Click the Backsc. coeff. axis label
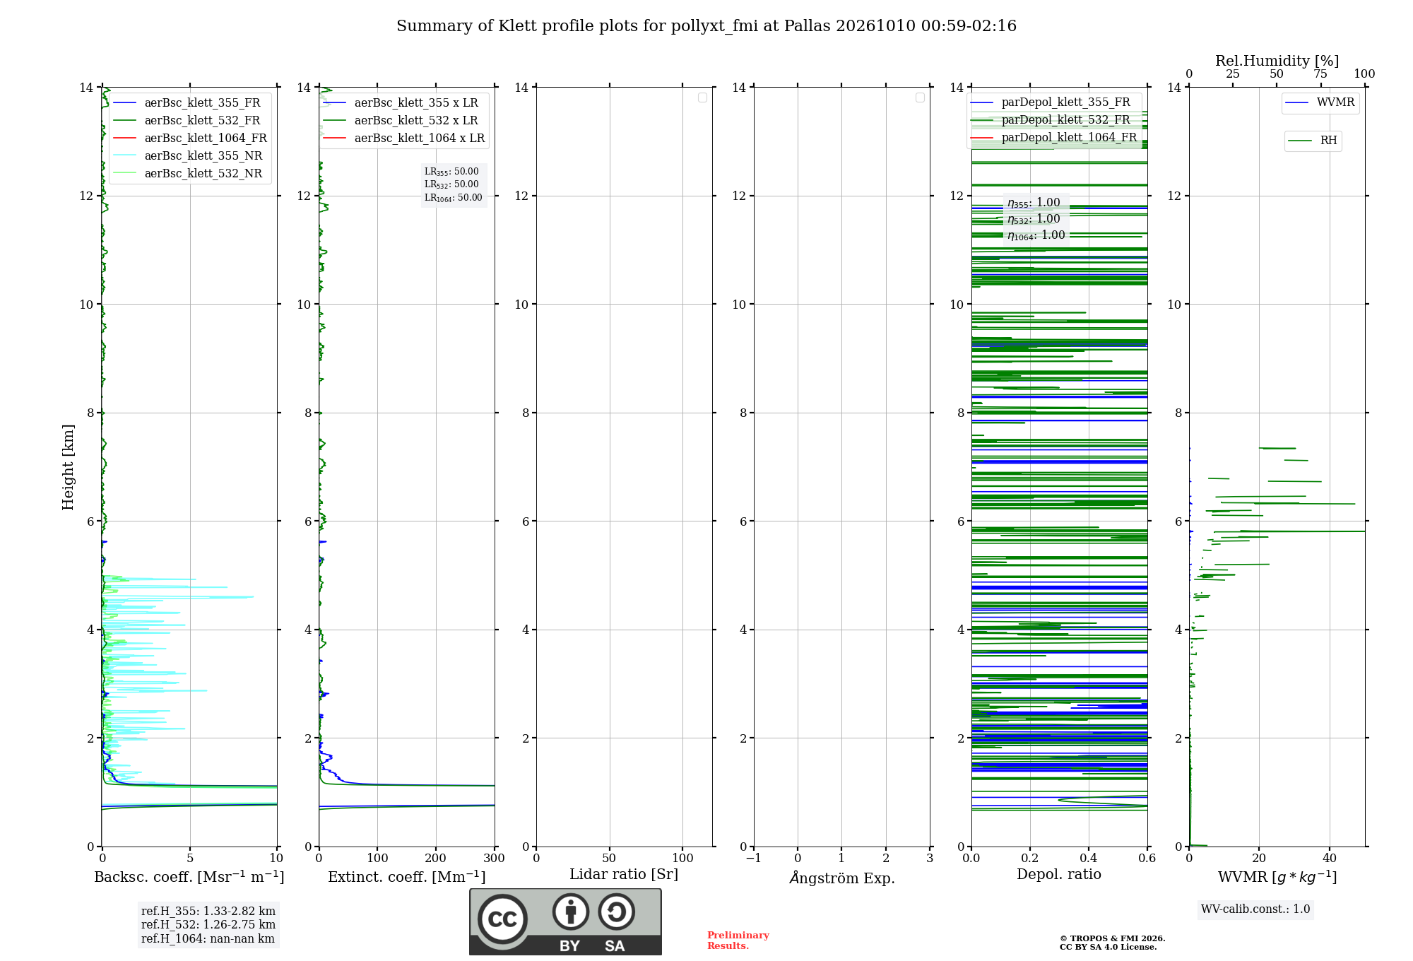The height and width of the screenshot is (961, 1413). click(x=189, y=877)
